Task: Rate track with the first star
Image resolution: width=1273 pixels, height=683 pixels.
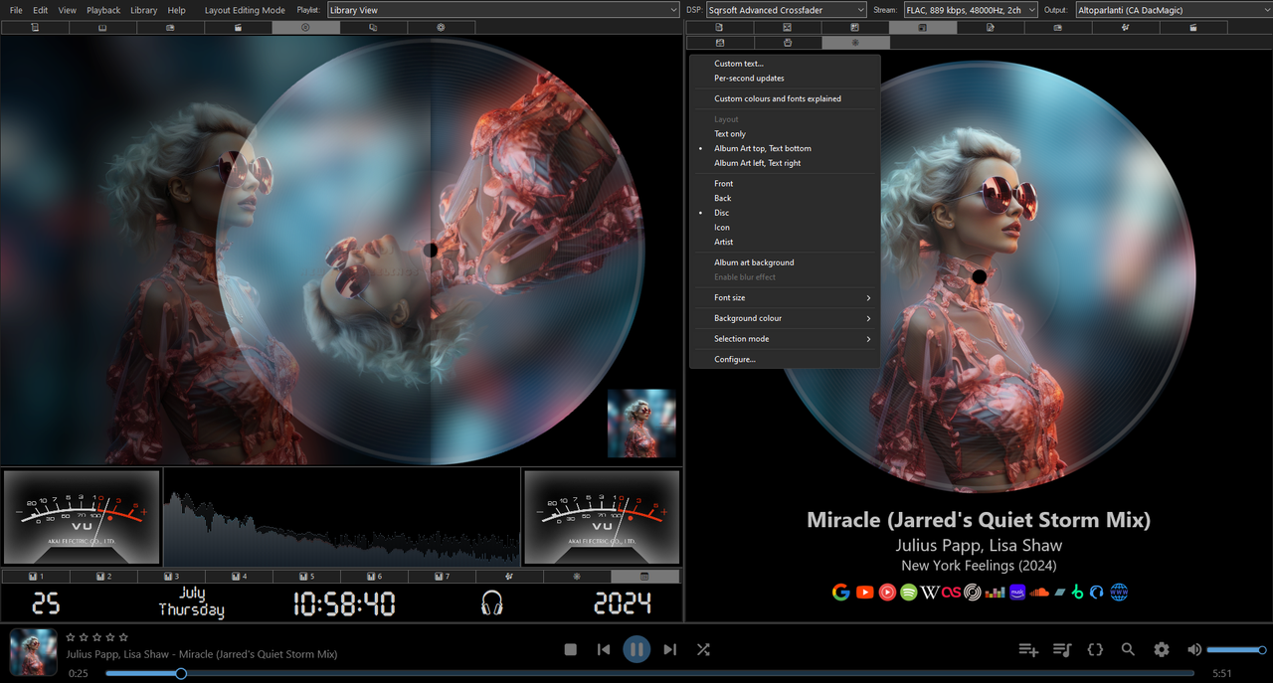Action: (x=71, y=637)
